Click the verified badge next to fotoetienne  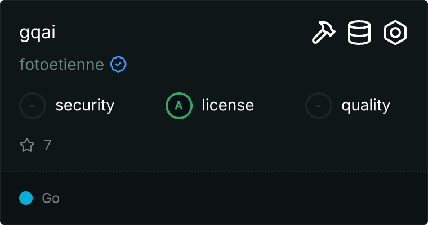118,64
